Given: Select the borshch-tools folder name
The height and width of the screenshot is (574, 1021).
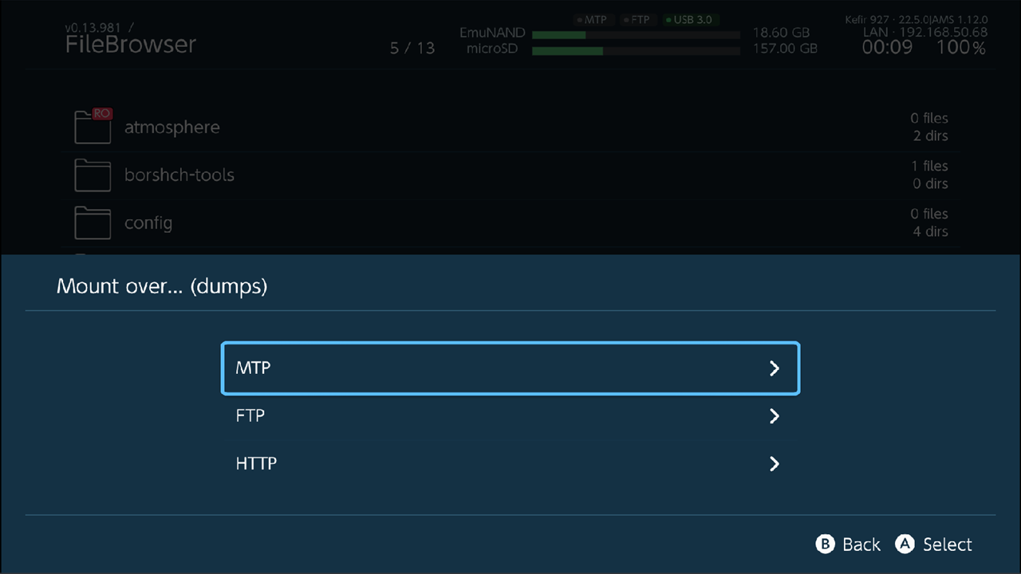Looking at the screenshot, I should click(179, 175).
